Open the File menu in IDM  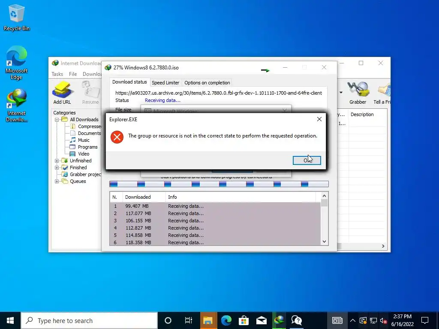[73, 74]
